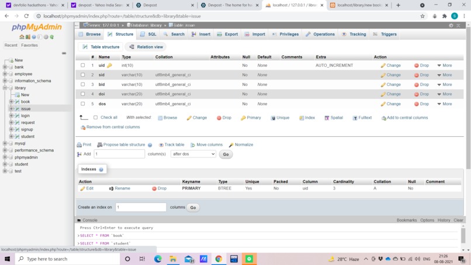The image size is (471, 265).
Task: Go to phpMyAdmin home icon
Action: [22, 37]
